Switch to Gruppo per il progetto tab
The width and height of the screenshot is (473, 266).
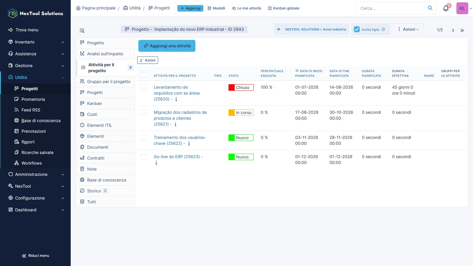tap(105, 82)
